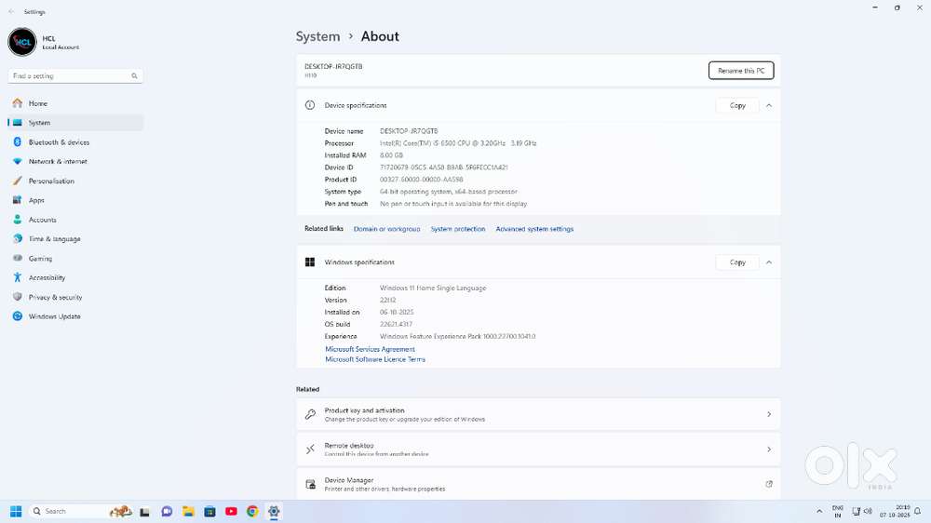The image size is (931, 523).
Task: Click the Privacy & security shield icon
Action: pos(17,297)
